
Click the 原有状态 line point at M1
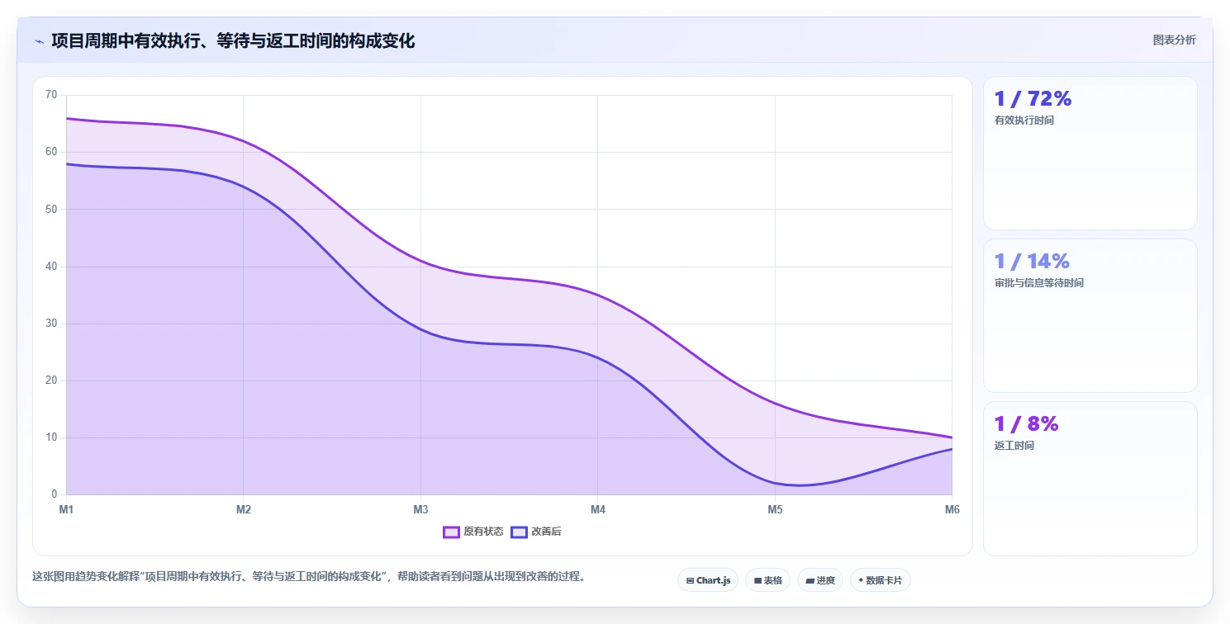point(66,118)
